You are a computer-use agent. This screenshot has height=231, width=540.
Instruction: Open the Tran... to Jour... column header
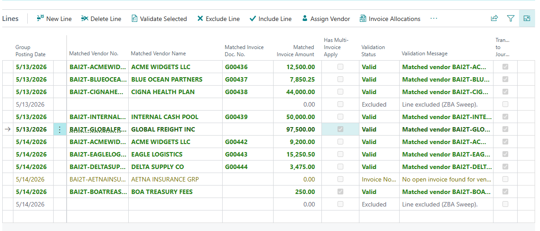[502, 47]
